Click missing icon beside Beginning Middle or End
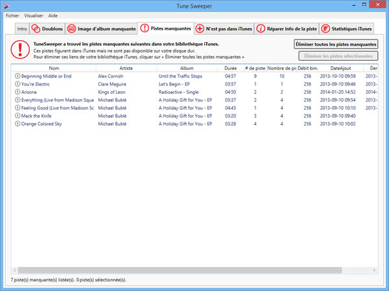Viewport: 389px width, 291px height. pyautogui.click(x=18, y=76)
